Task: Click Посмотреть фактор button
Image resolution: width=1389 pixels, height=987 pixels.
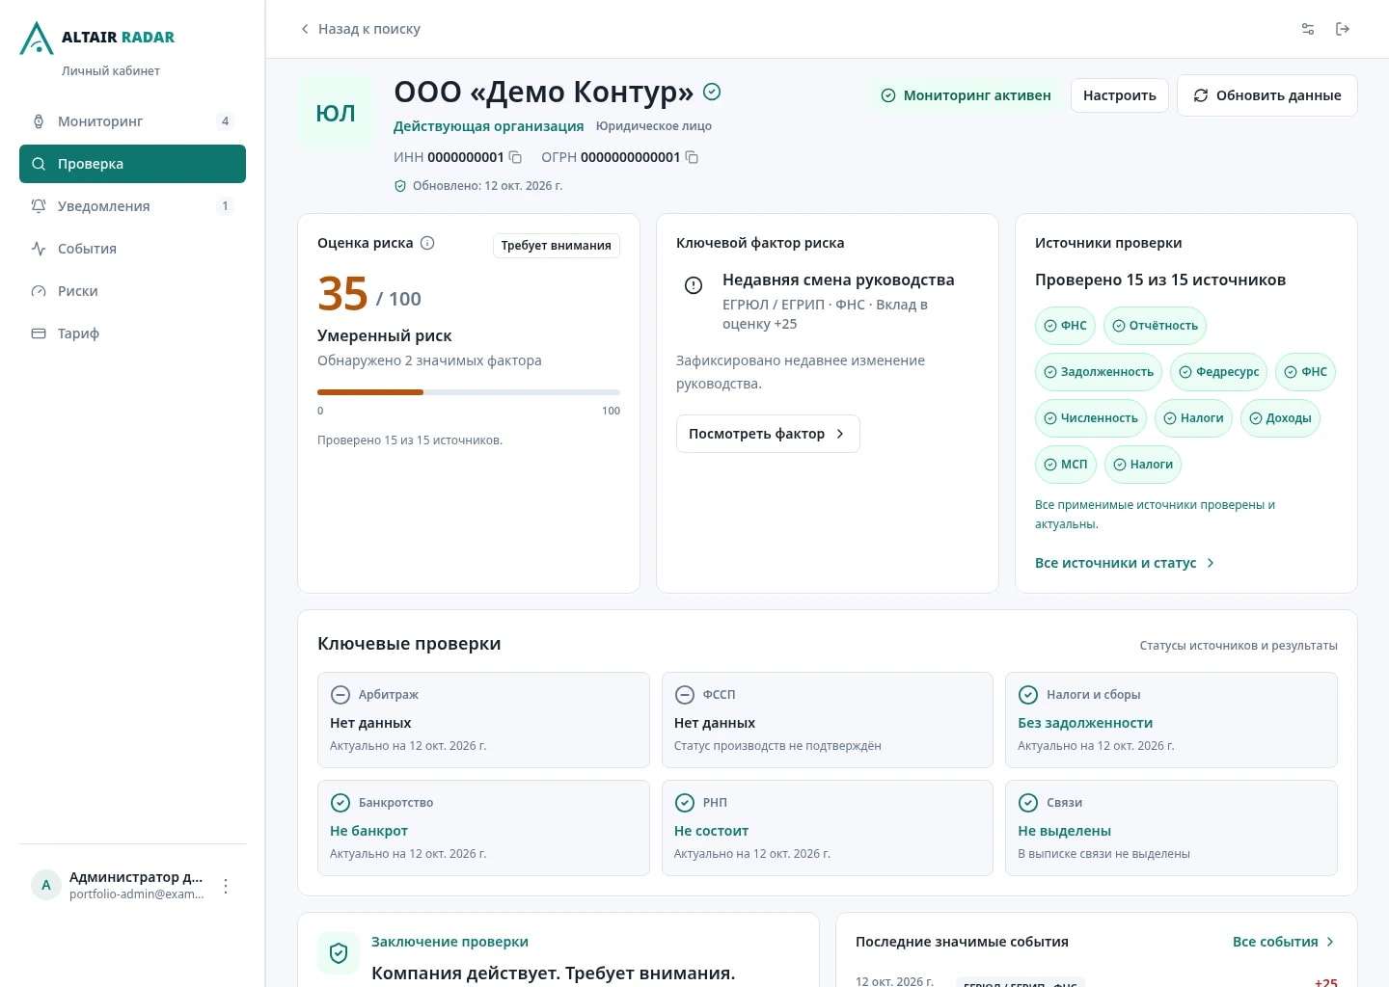Action: (768, 434)
